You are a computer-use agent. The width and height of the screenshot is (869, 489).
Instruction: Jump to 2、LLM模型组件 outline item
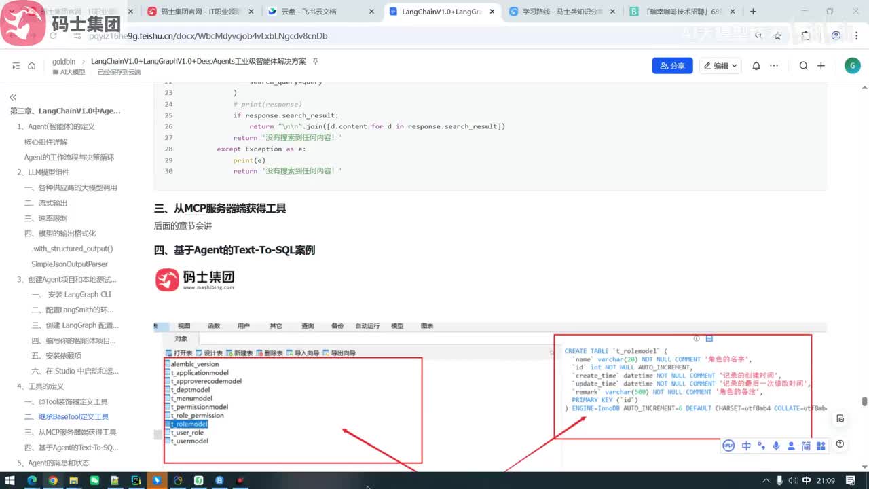pyautogui.click(x=43, y=173)
